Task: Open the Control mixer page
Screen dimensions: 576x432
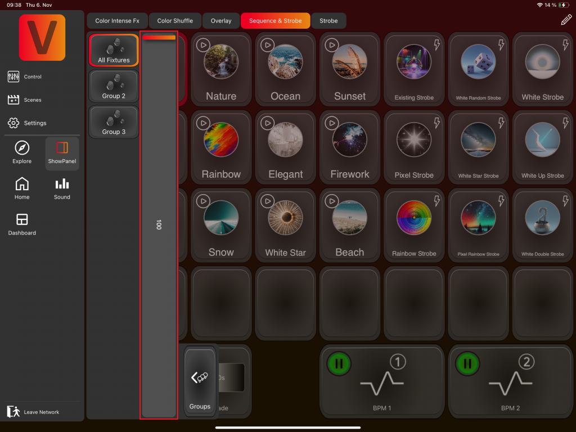Action: 25,76
